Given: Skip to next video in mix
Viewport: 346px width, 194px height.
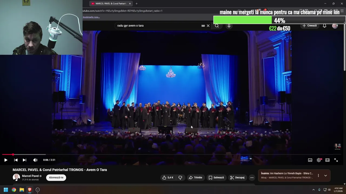Looking at the screenshot, I should (x=24, y=160).
